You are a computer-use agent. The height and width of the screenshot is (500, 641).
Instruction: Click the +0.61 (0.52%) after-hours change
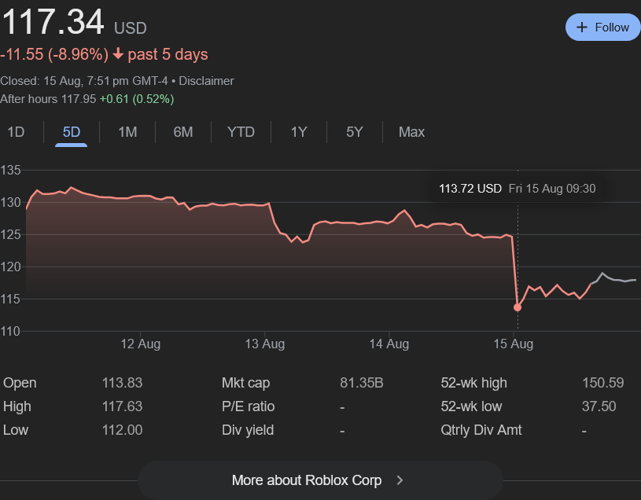(137, 99)
